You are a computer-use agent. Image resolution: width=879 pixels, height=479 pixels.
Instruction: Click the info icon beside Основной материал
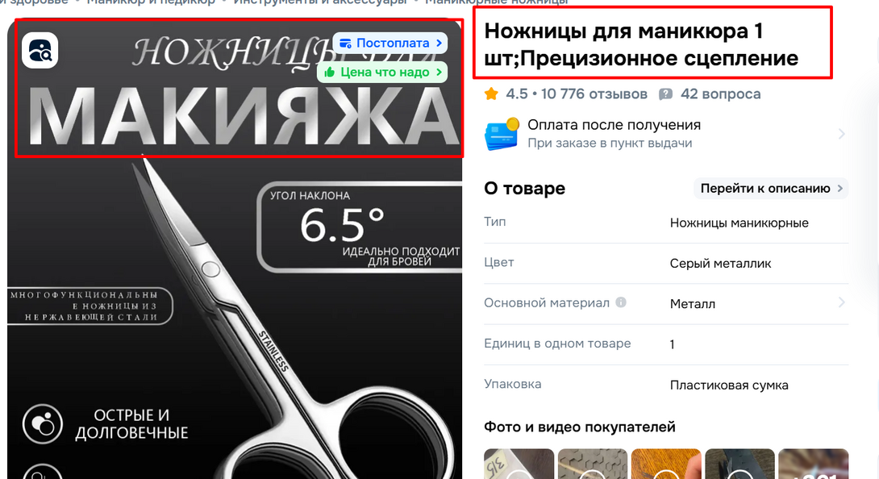[621, 302]
